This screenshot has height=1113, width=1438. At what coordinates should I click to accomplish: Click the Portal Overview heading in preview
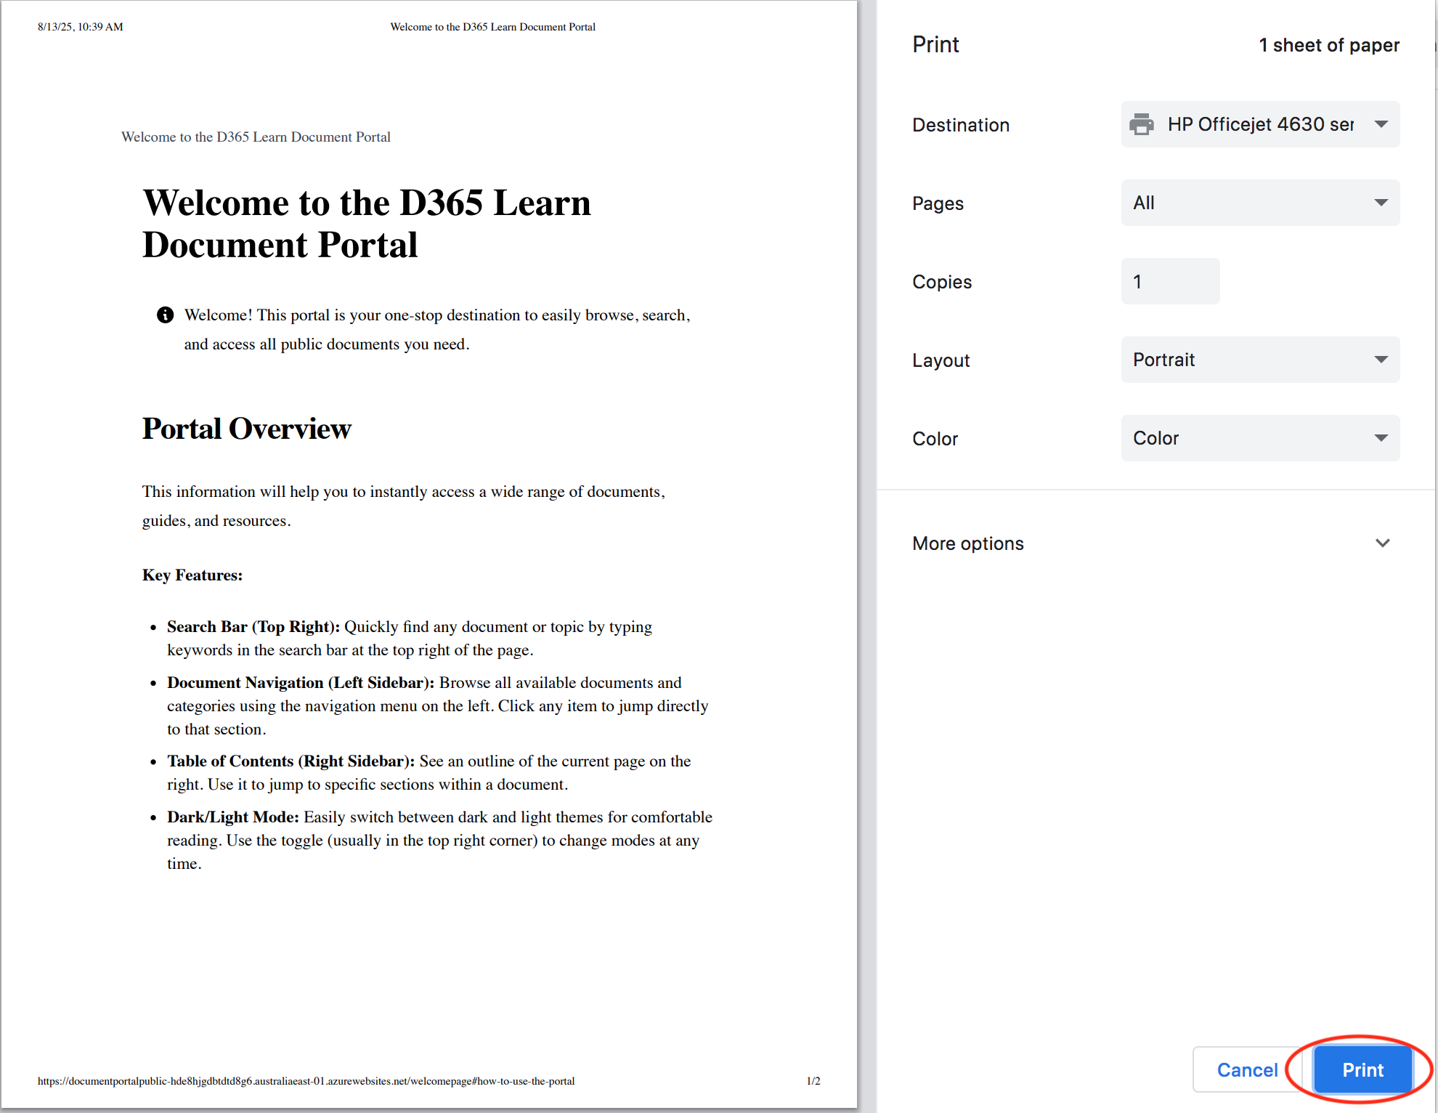[x=246, y=429]
